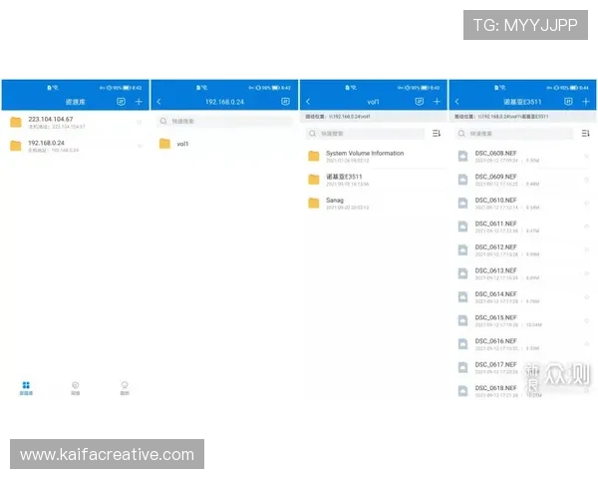598x479 pixels.
Task: Switch to the blue grid bottom tab
Action: tap(26, 388)
